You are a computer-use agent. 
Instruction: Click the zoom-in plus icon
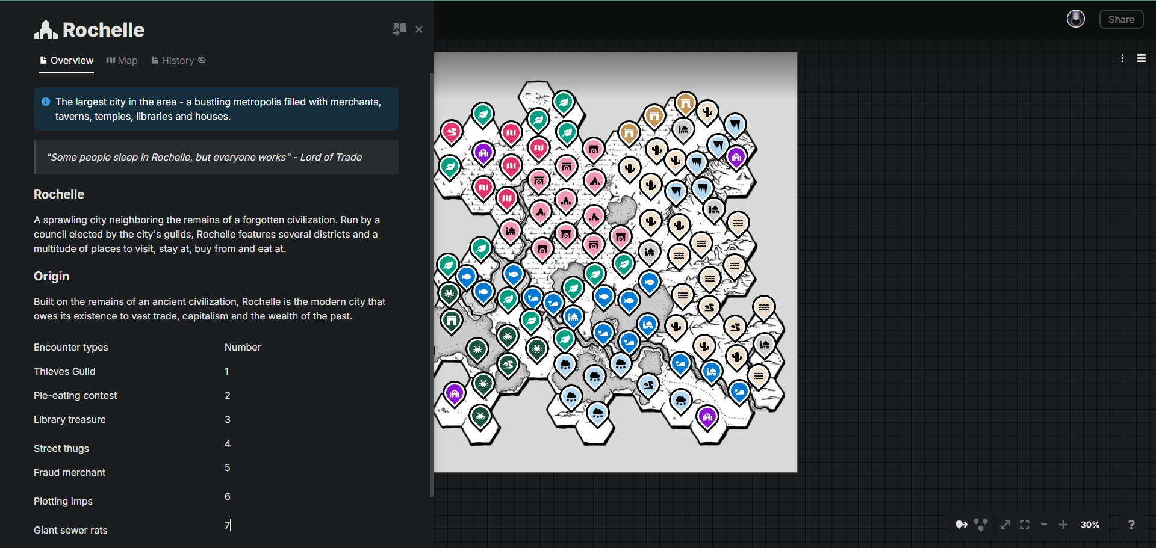point(1063,525)
